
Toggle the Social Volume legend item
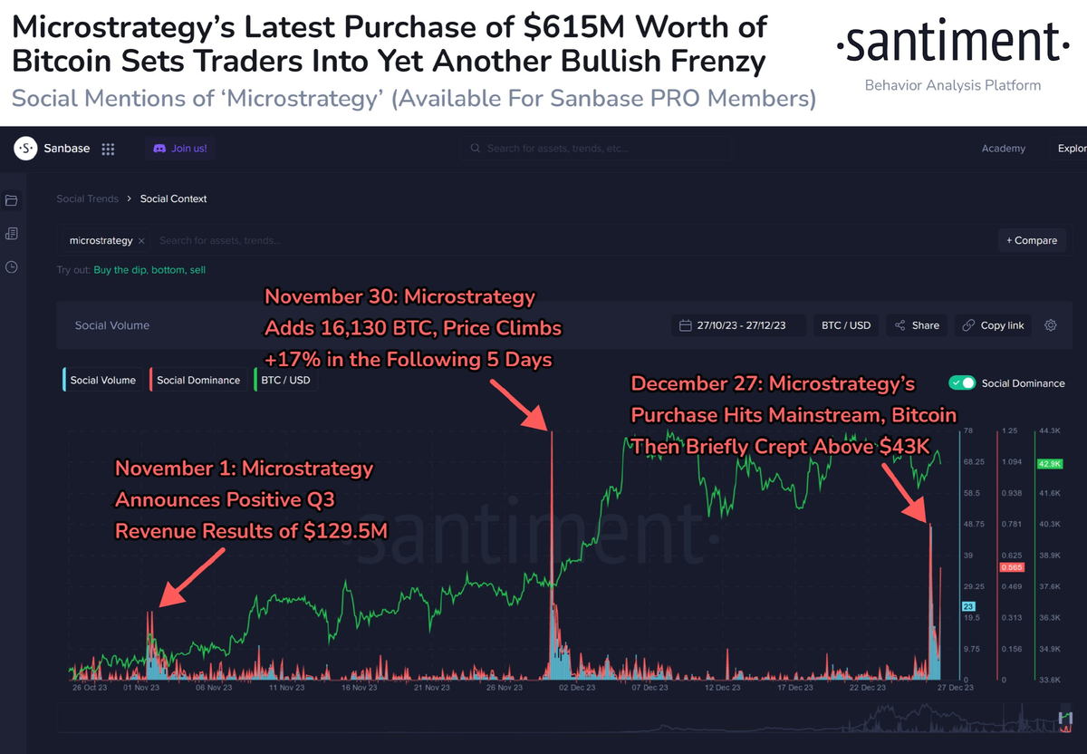point(102,380)
